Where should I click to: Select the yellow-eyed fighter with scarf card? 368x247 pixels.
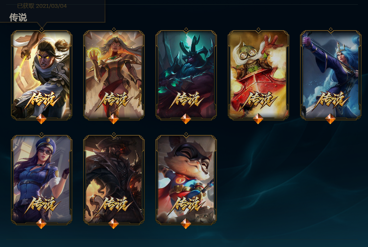42,75
